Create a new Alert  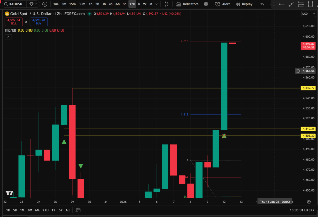(x=223, y=4)
